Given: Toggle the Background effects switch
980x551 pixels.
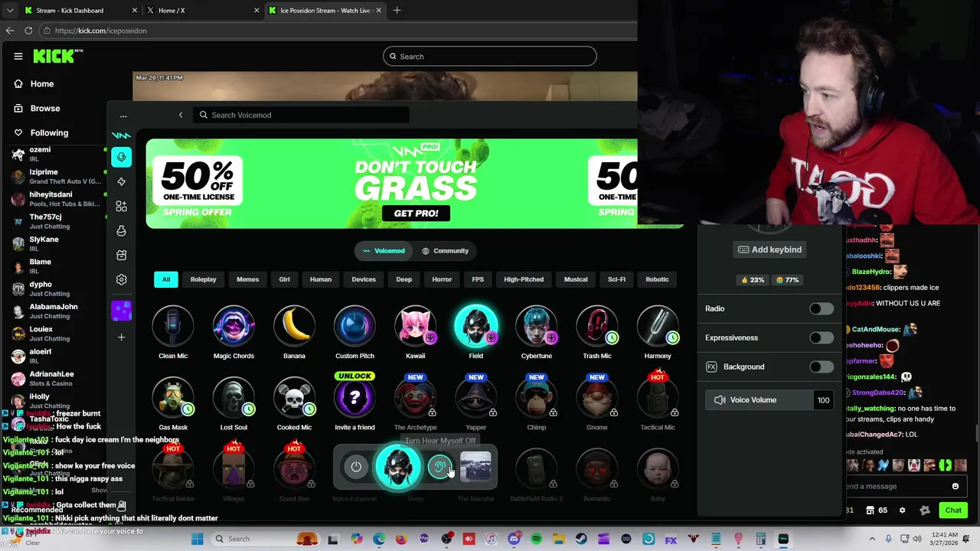Looking at the screenshot, I should [821, 367].
